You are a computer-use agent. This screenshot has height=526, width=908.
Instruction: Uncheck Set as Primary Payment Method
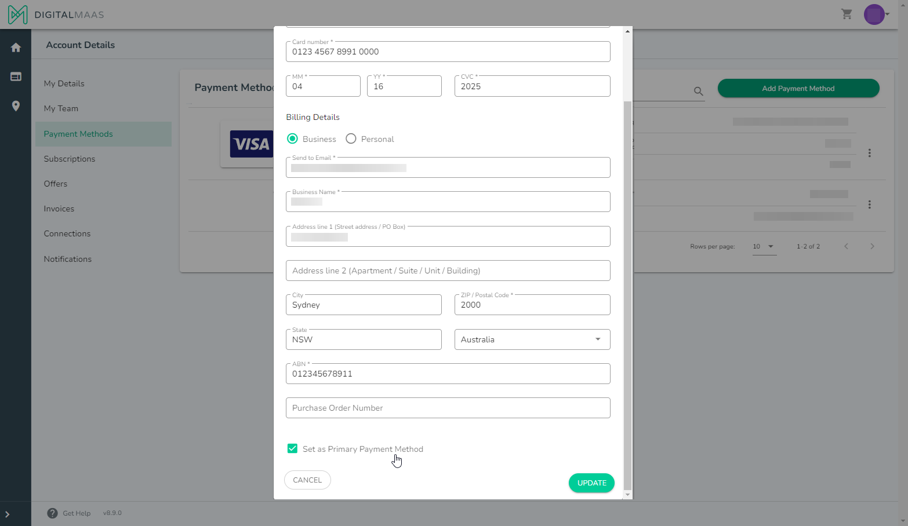(293, 448)
